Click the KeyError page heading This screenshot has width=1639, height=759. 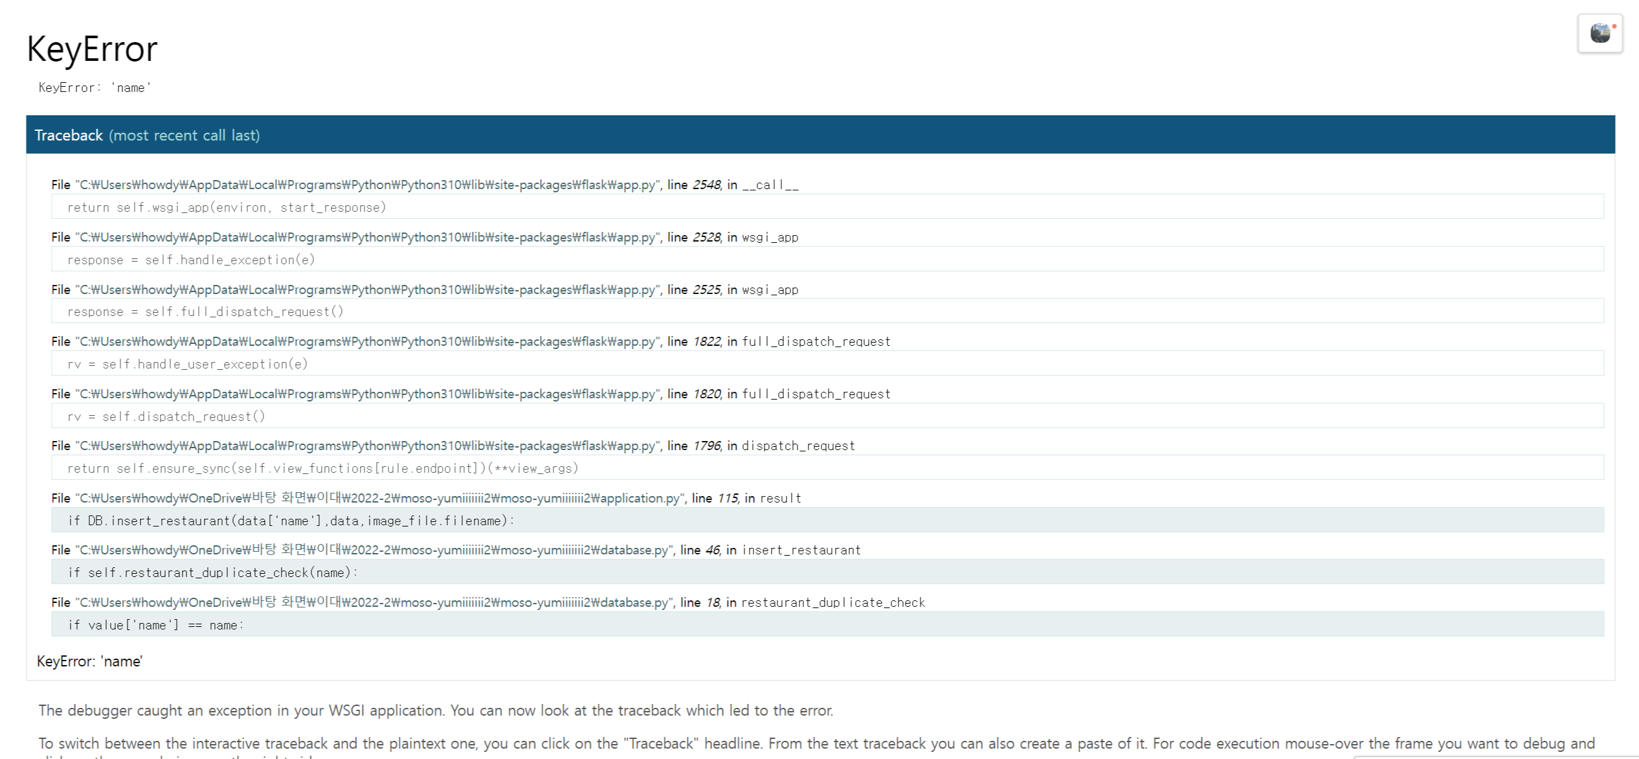91,49
